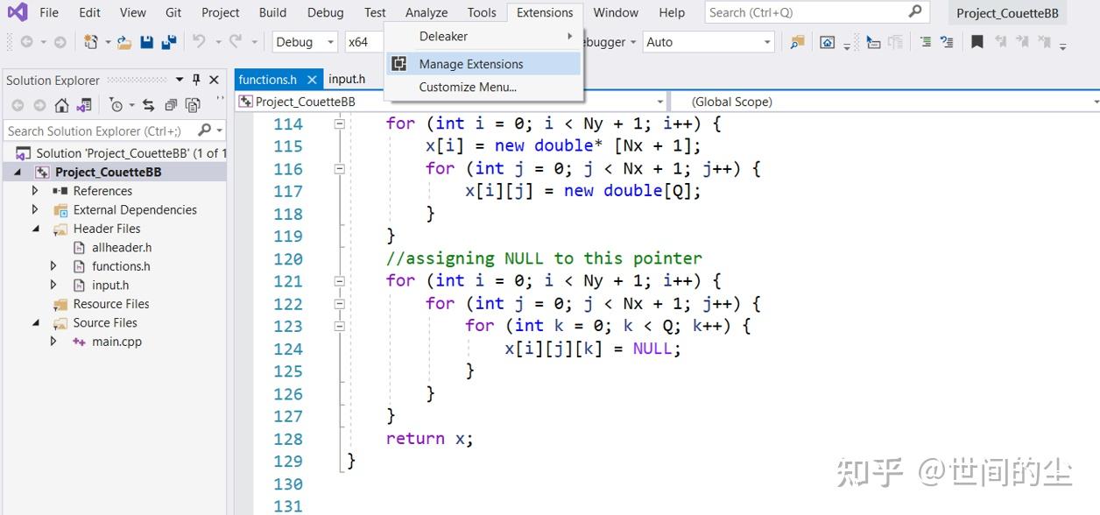Pin the Solution Explorer panel
This screenshot has width=1100, height=515.
coord(198,80)
